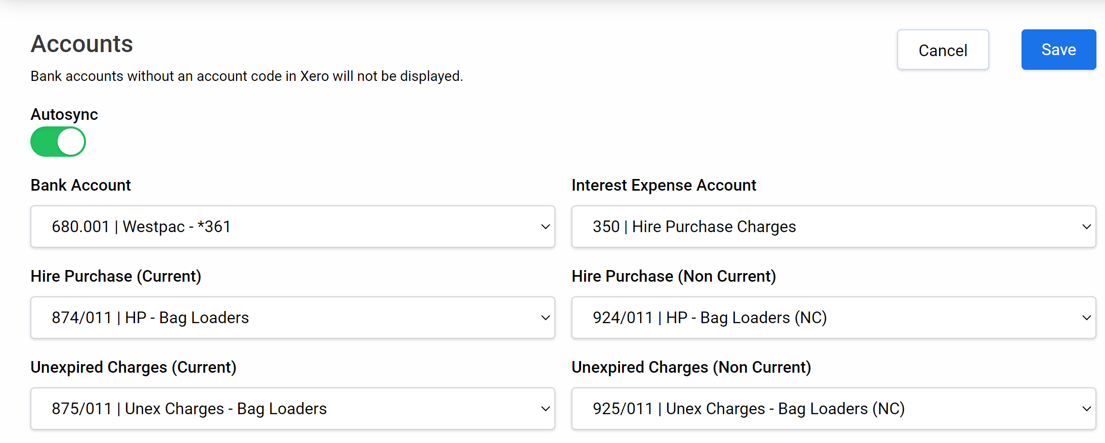Click the Bank Account label

point(81,185)
